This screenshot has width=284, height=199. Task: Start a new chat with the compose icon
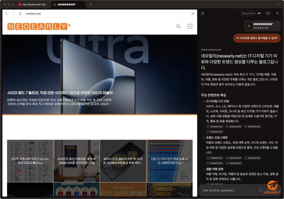coord(203,13)
